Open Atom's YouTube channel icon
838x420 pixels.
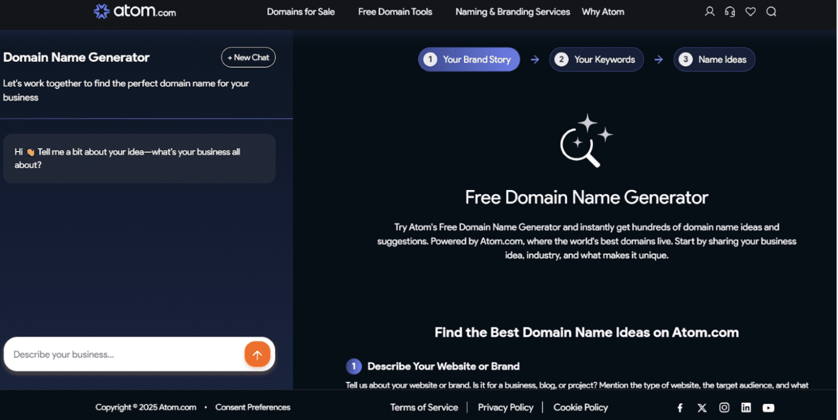[x=768, y=408]
